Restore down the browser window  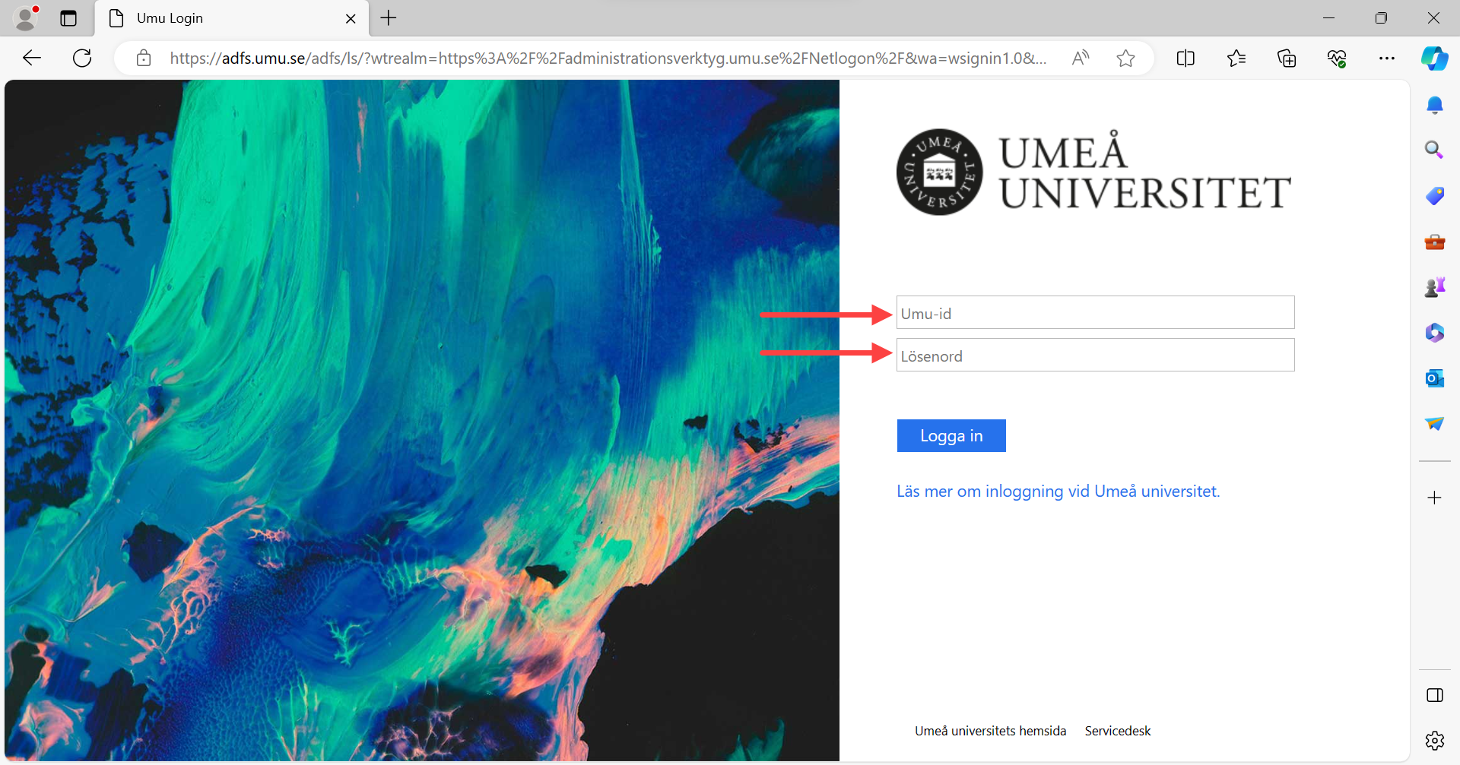1381,18
